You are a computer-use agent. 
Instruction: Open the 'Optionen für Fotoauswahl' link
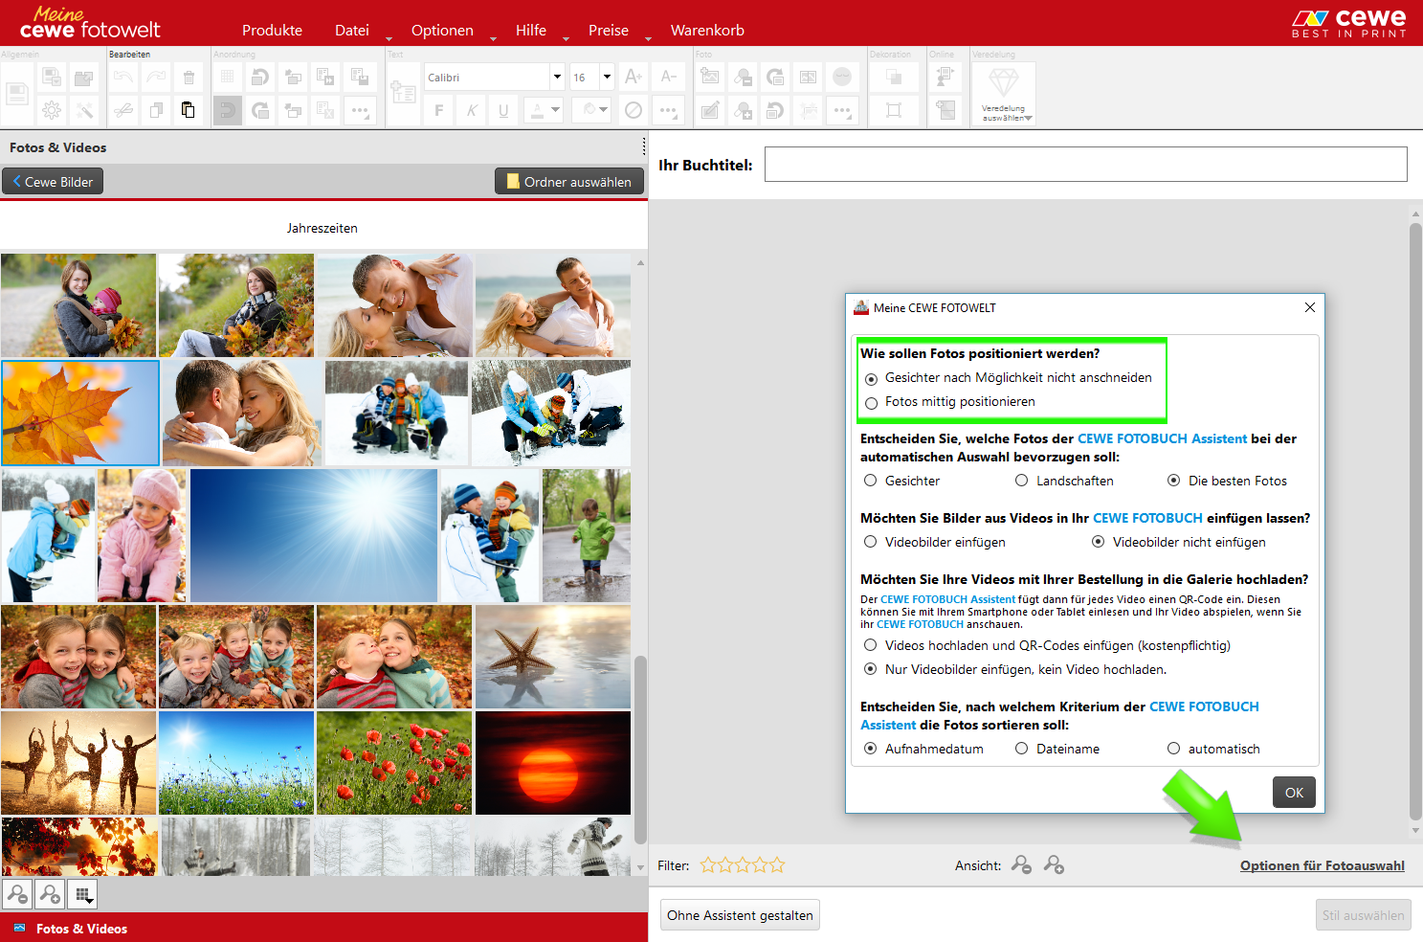(x=1323, y=865)
